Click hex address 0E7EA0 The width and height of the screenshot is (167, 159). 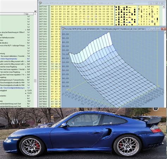(x=43, y=102)
